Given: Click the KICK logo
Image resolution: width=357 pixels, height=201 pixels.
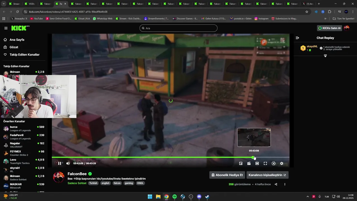Looking at the screenshot, I should pyautogui.click(x=20, y=28).
